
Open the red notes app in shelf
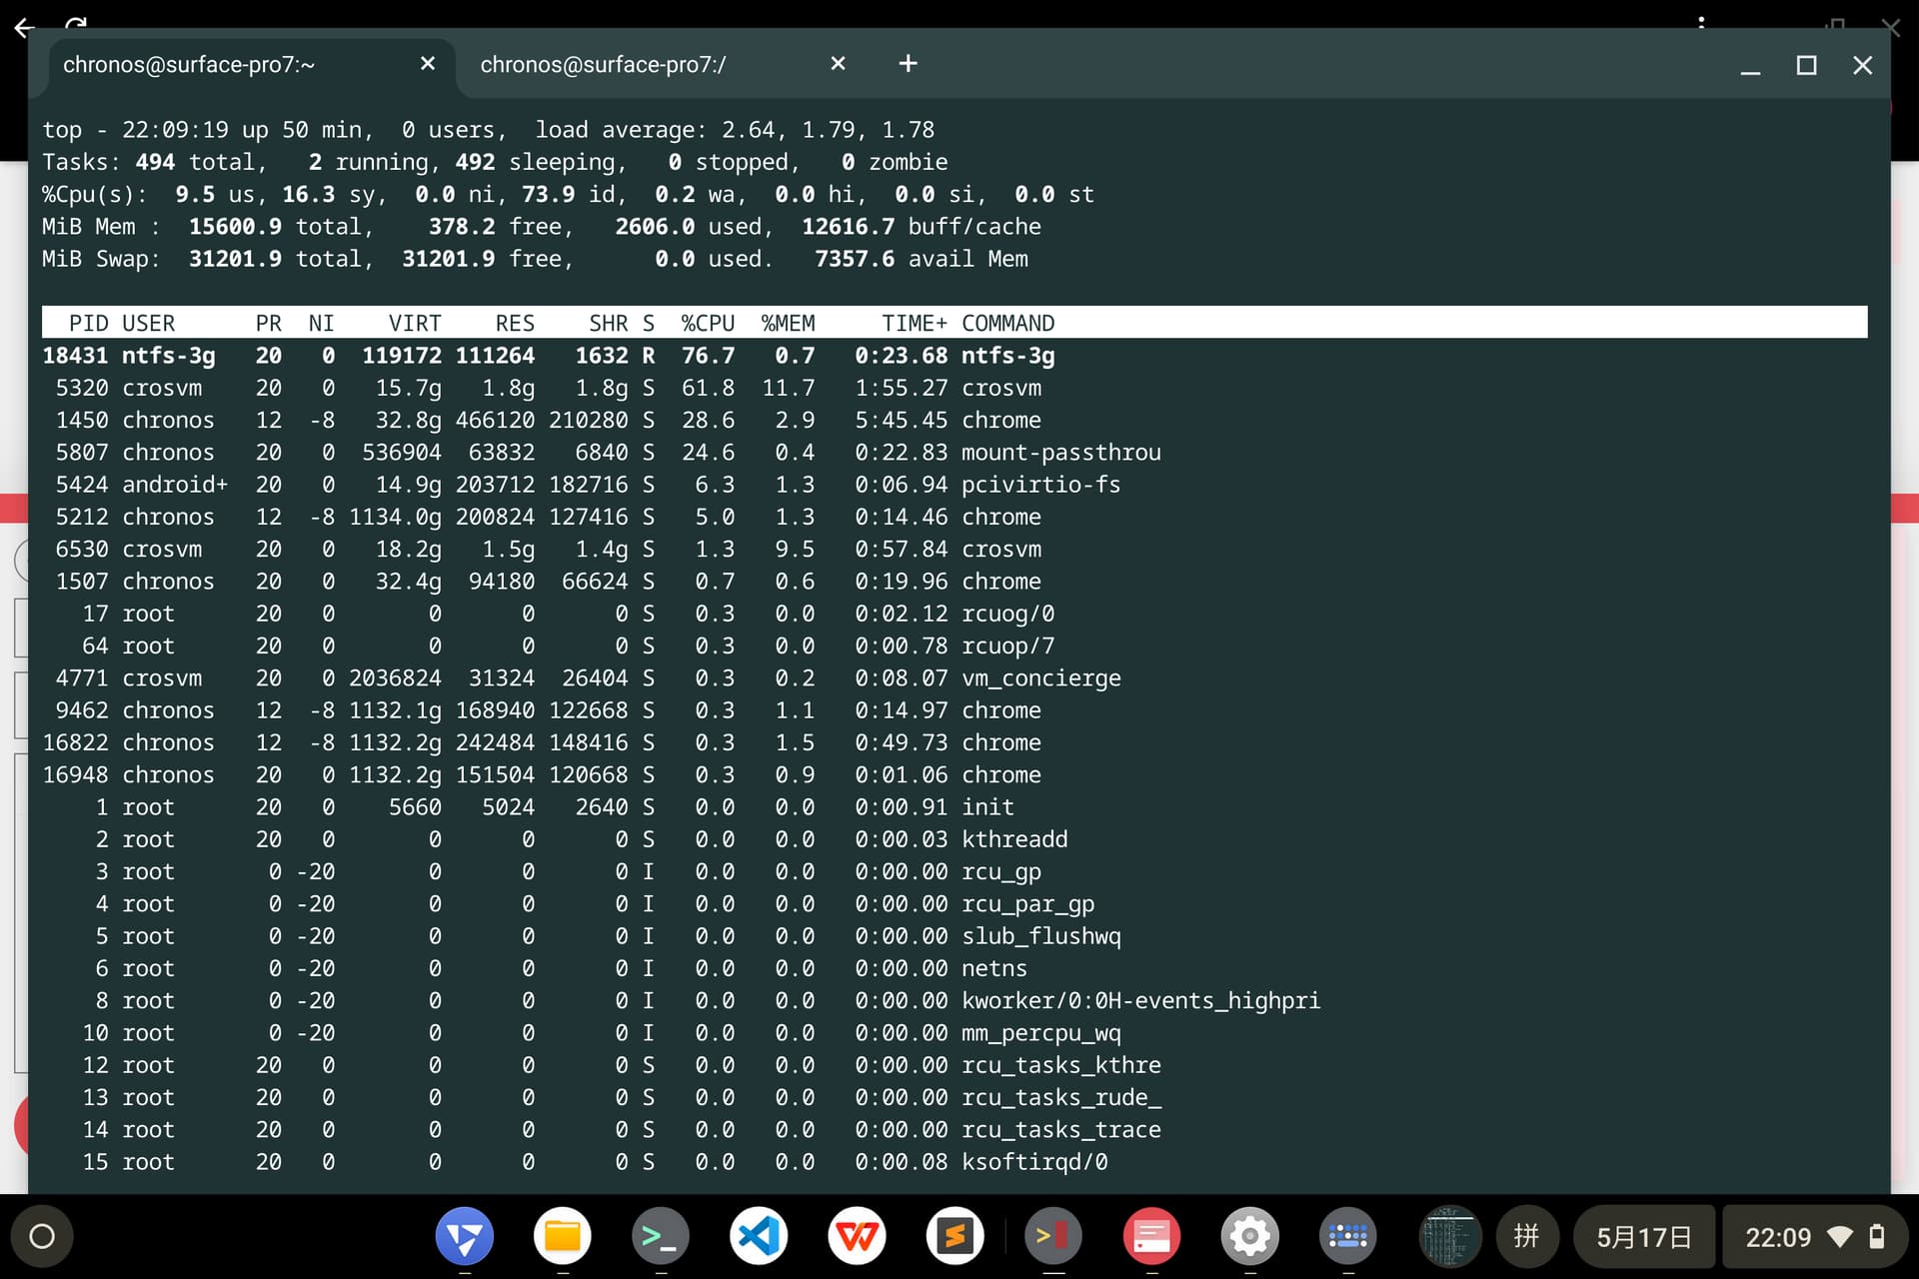pos(1151,1237)
